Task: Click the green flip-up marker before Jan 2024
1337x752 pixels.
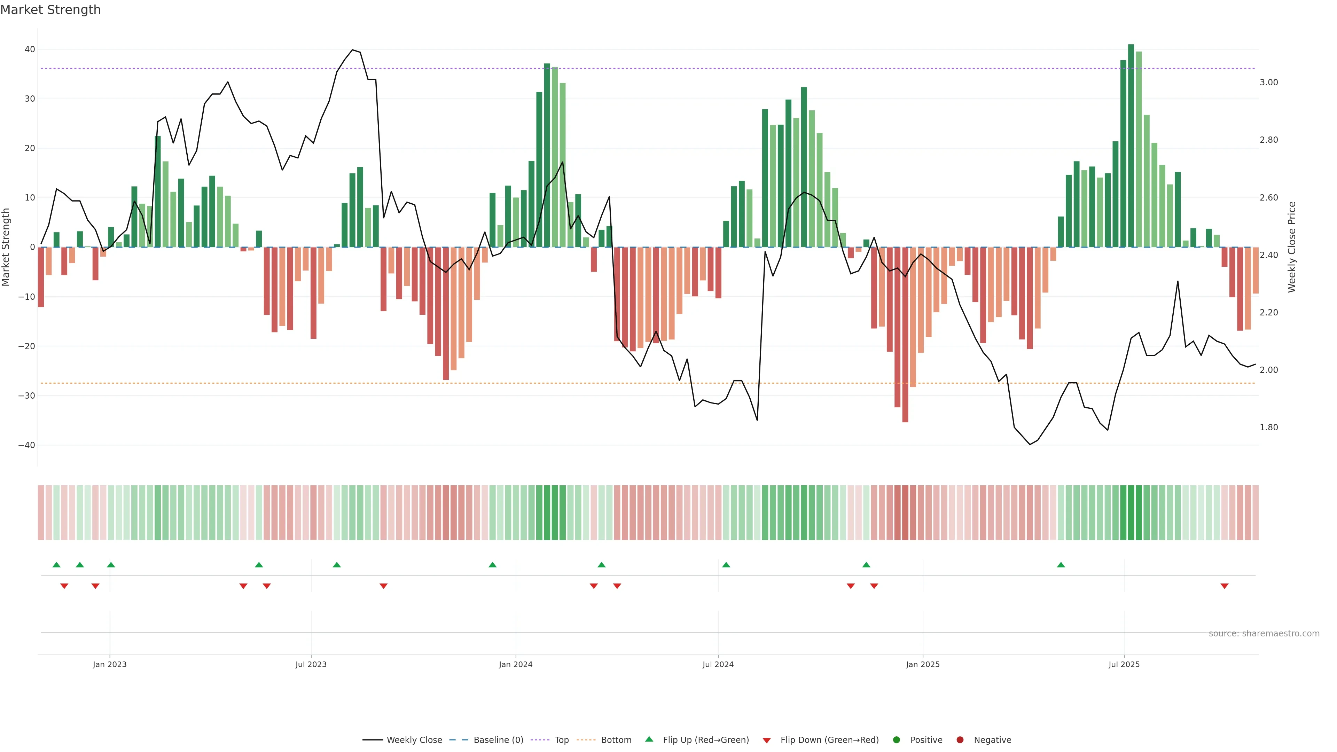Action: point(493,565)
